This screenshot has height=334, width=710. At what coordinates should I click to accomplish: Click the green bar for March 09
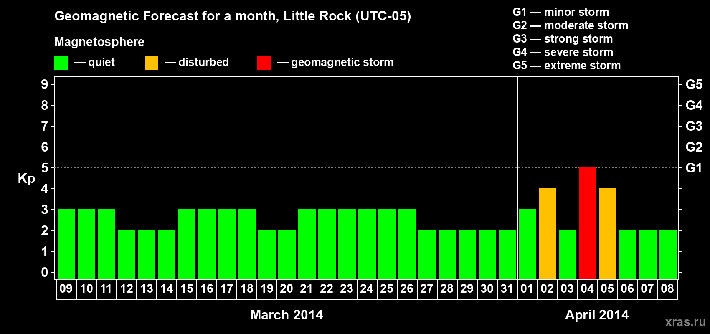point(66,244)
